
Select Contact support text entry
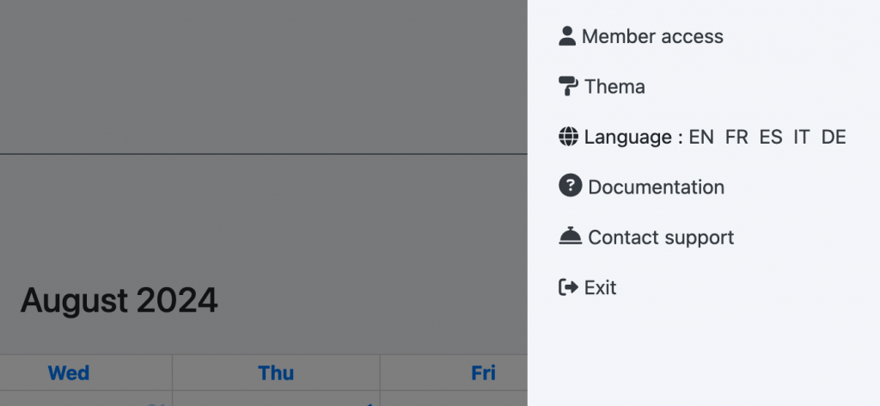[661, 237]
